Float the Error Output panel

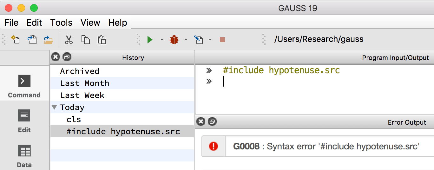(212, 121)
